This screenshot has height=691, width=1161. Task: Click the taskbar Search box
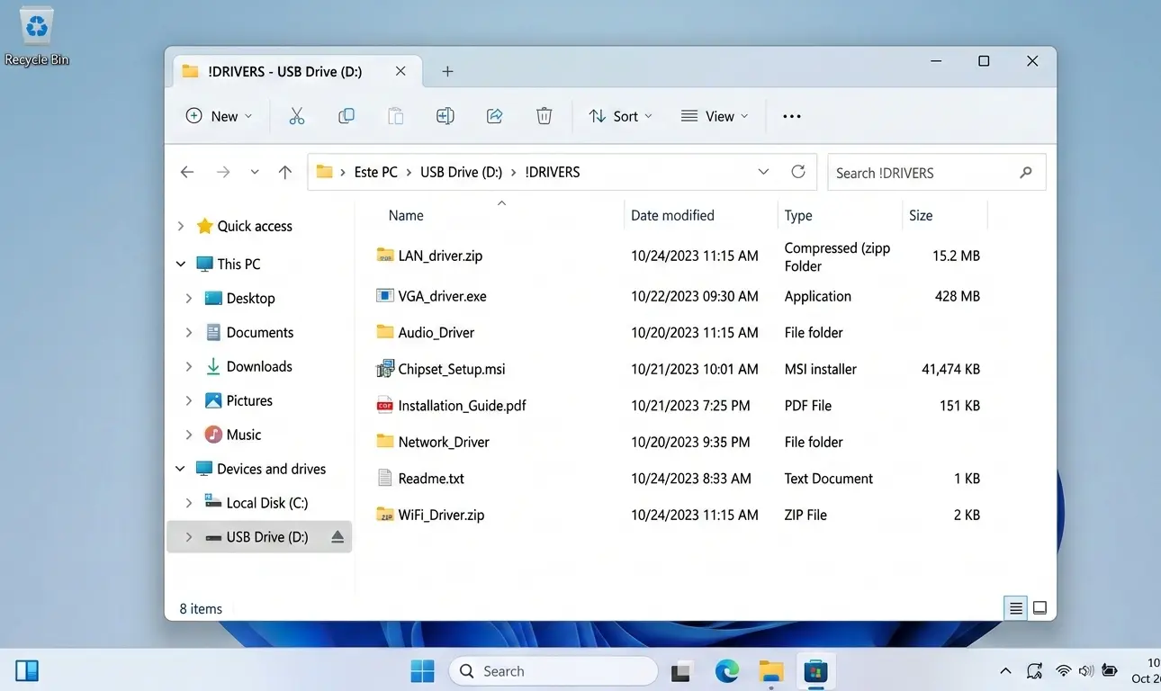tap(553, 671)
